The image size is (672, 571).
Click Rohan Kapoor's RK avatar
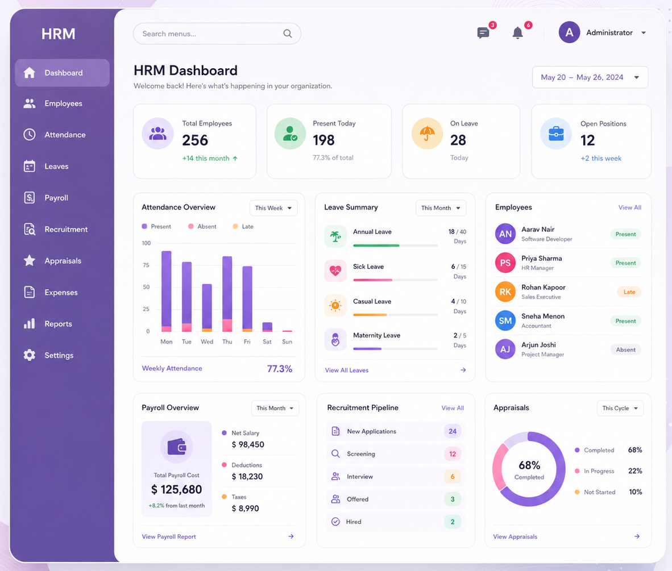tap(505, 291)
